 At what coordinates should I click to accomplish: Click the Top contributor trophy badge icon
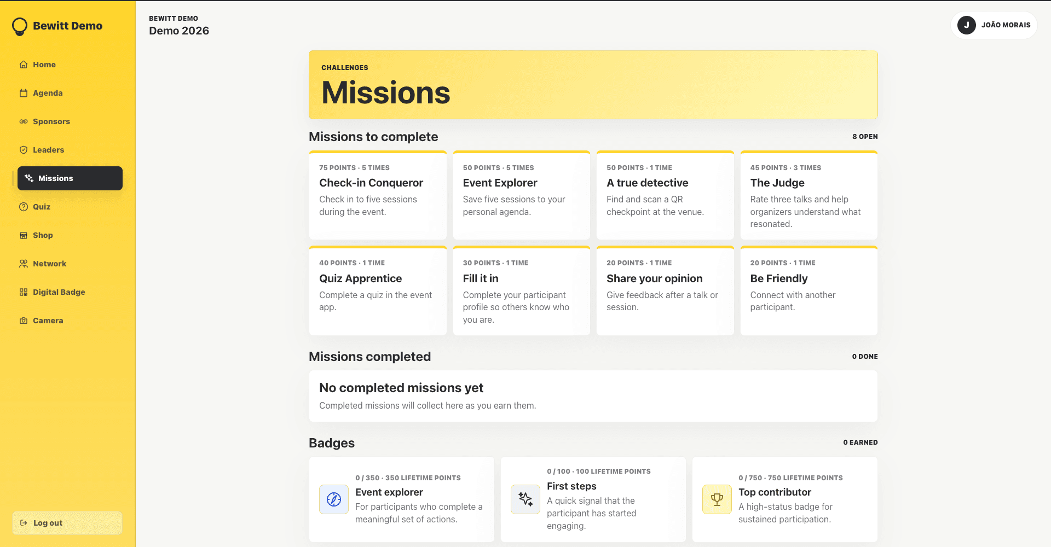click(717, 499)
